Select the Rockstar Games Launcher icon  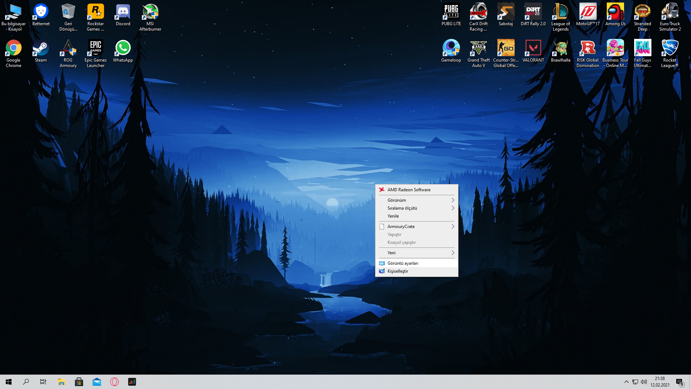tap(96, 17)
